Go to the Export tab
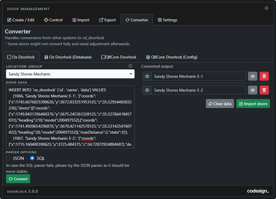 pos(107,20)
